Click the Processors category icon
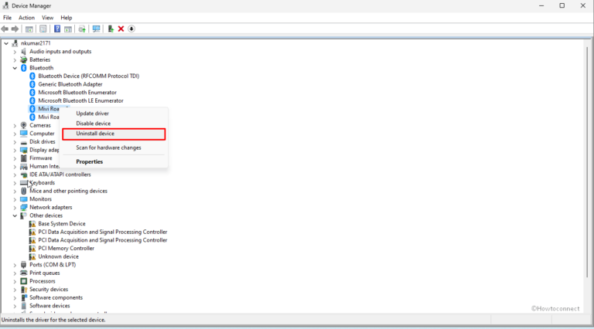The image size is (594, 329). 23,281
